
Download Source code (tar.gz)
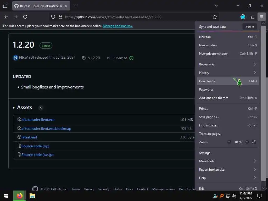(x=37, y=155)
